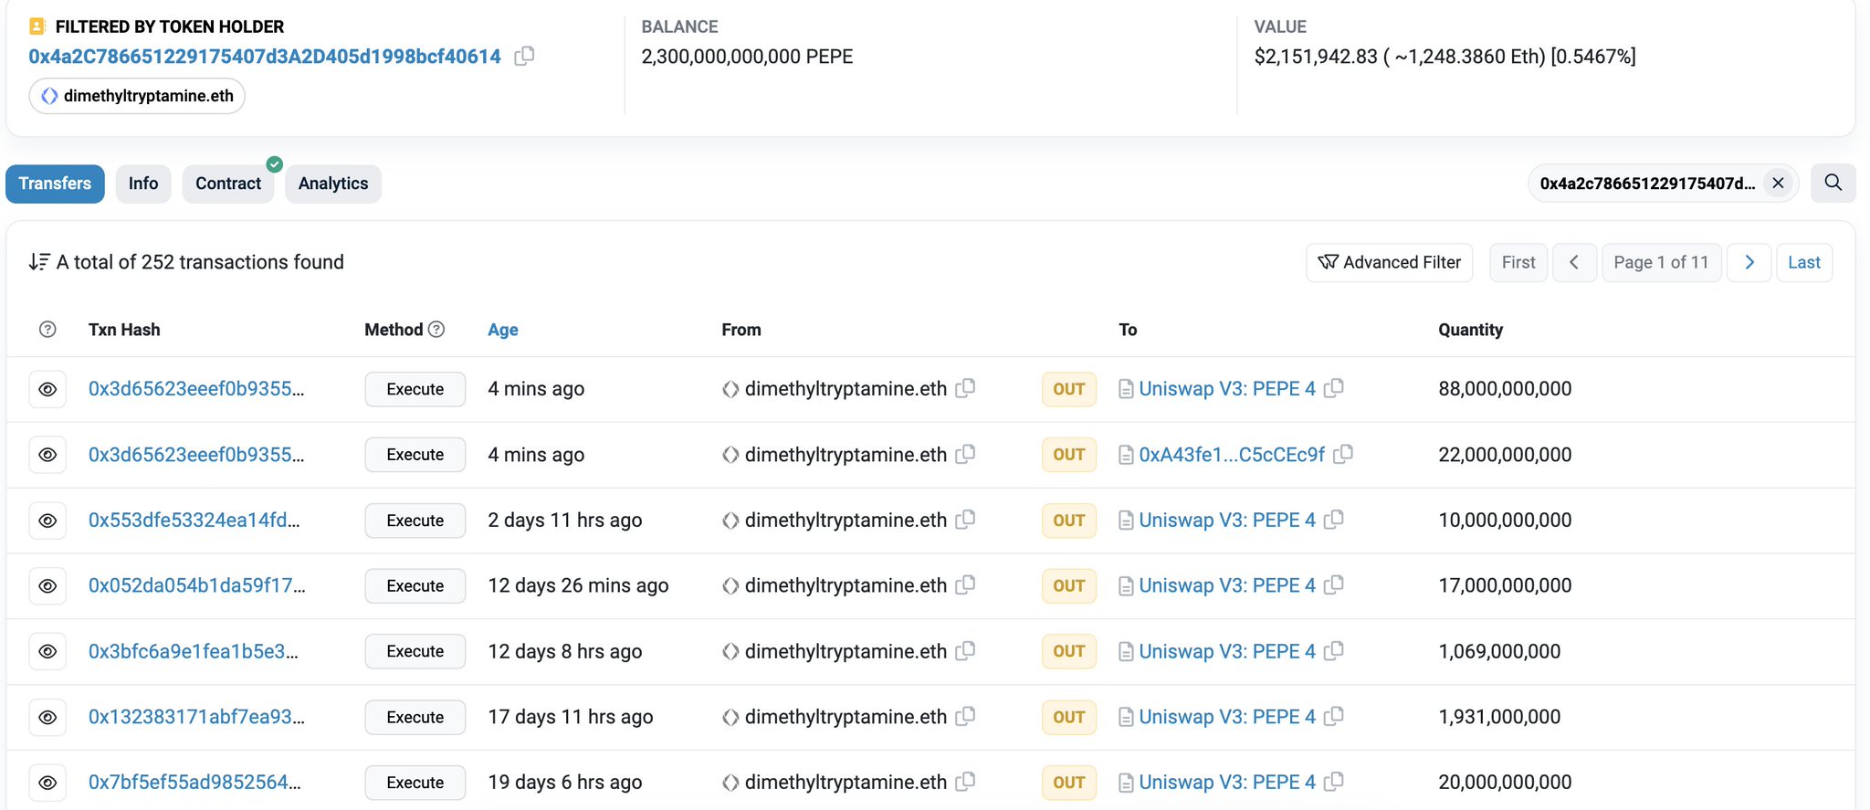
Task: Preview transaction 0x052da054b1da59f17
Action: point(47,586)
